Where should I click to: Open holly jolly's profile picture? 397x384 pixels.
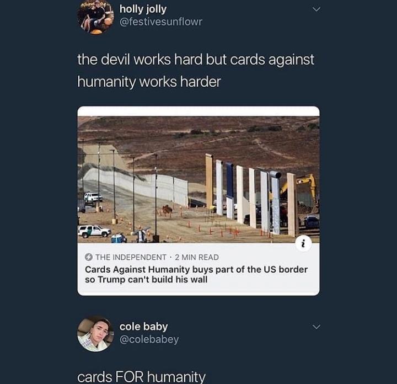point(95,16)
